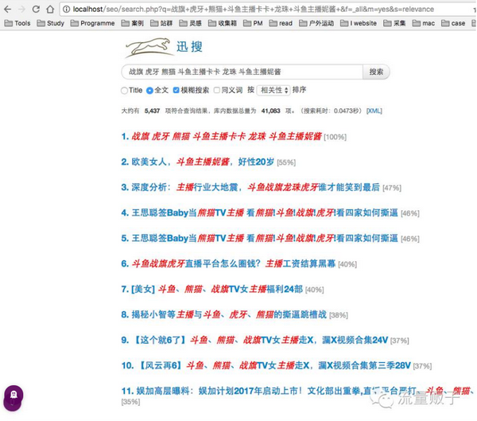This screenshot has width=477, height=421.
Task: Select the Title radio button
Action: pos(124,91)
